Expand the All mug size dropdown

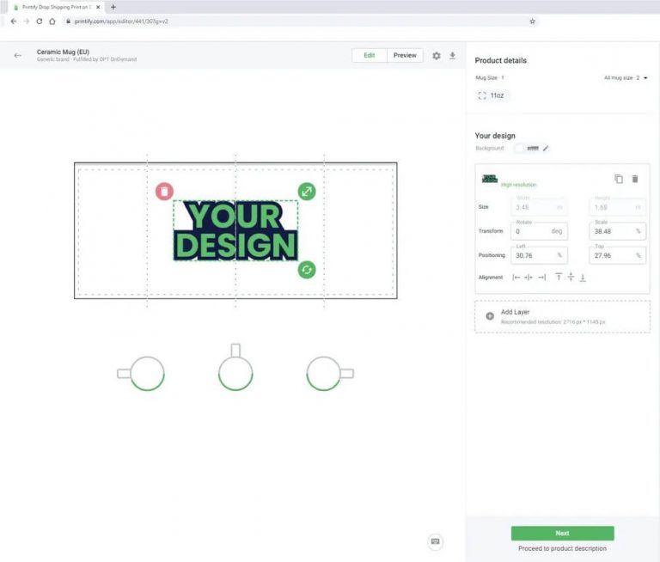point(626,78)
